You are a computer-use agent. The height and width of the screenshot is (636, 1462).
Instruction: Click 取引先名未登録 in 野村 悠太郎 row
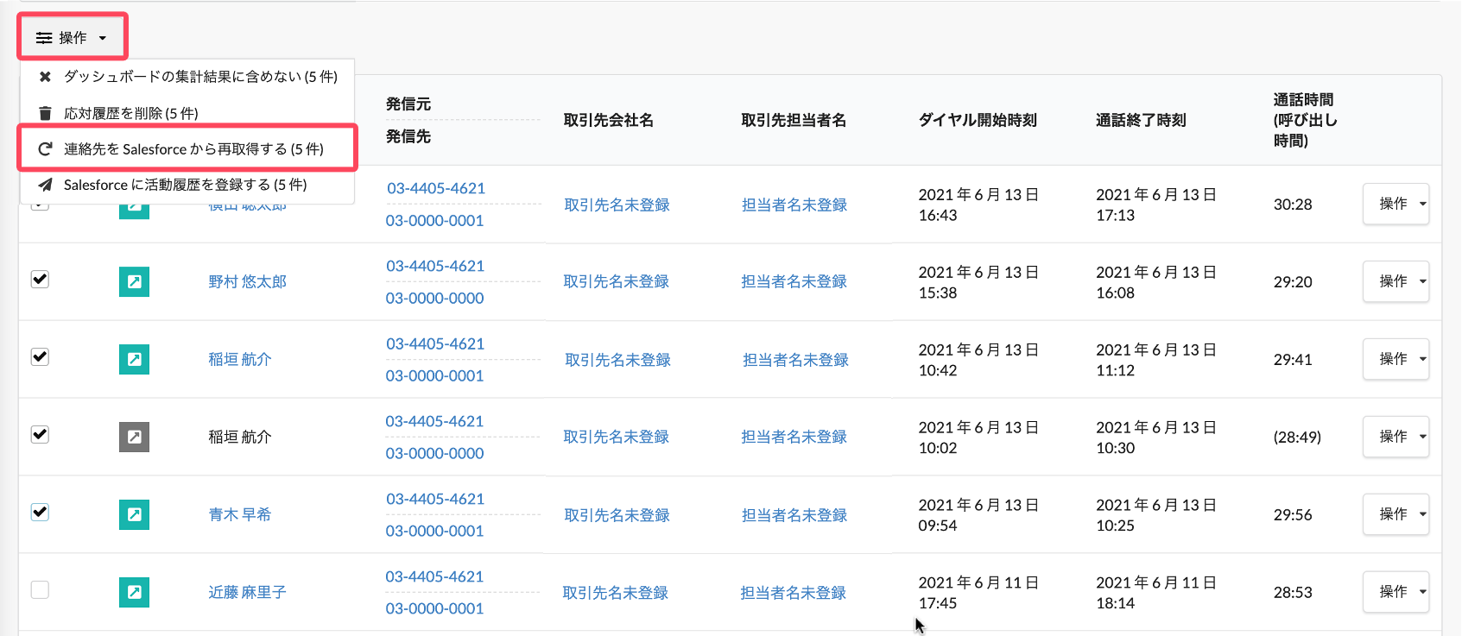(617, 281)
